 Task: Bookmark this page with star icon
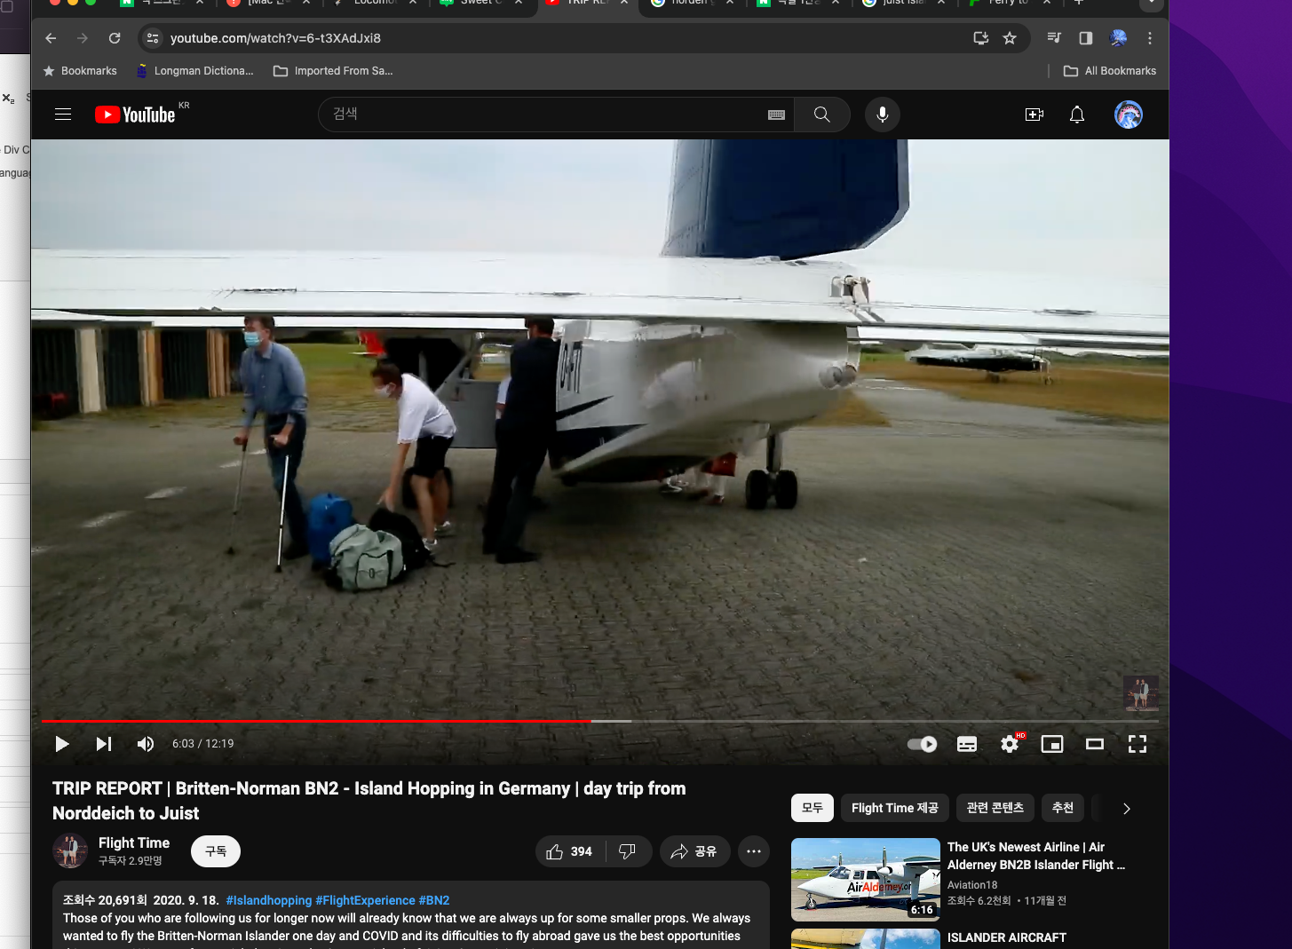pos(1010,38)
